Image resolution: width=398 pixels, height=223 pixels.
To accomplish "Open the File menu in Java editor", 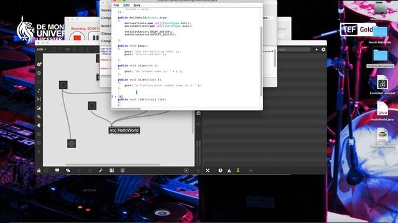I will pyautogui.click(x=116, y=5).
